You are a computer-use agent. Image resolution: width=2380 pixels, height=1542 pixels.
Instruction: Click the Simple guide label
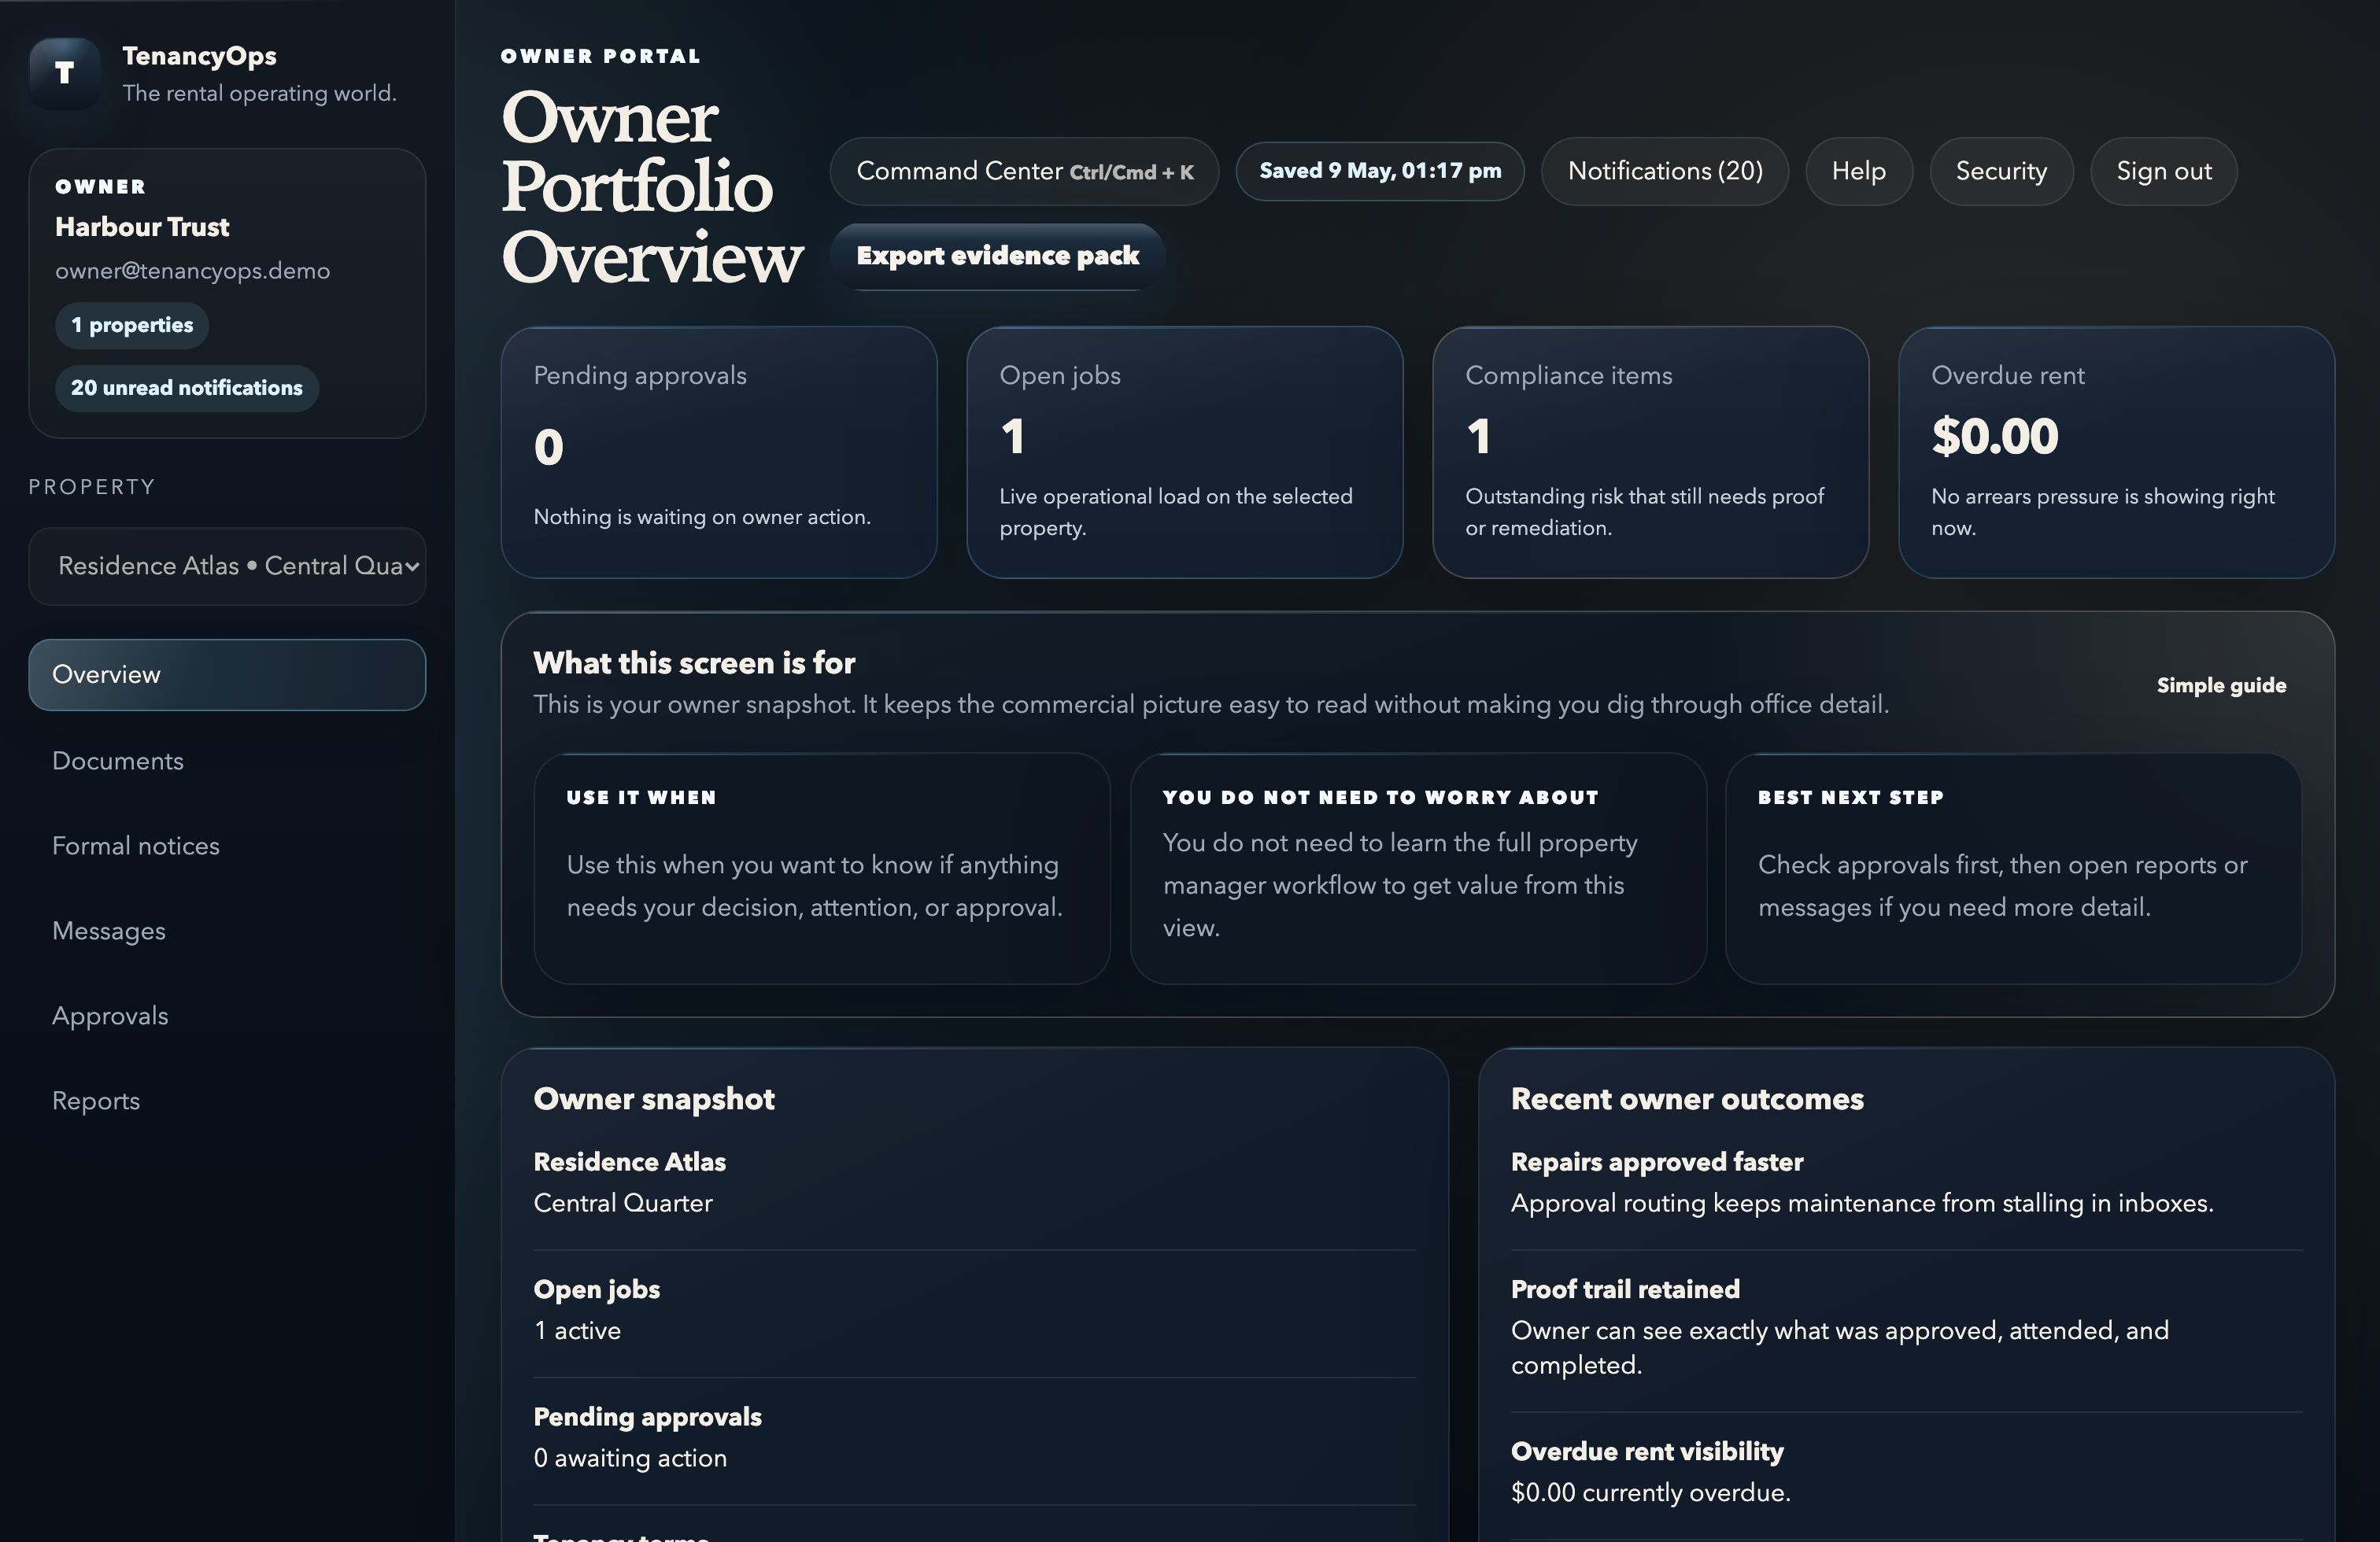pyautogui.click(x=2221, y=685)
